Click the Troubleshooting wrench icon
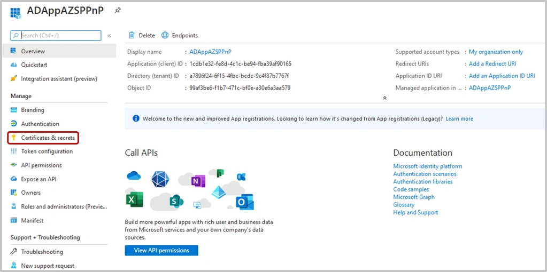 [x=13, y=252]
